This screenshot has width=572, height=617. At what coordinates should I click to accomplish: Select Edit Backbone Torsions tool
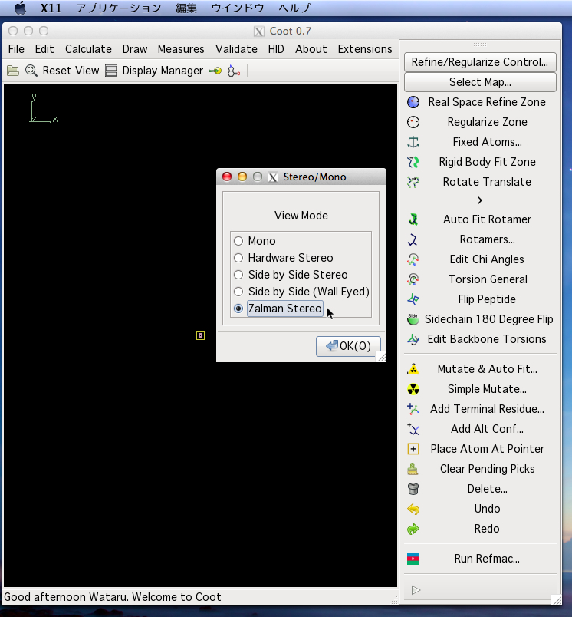pyautogui.click(x=480, y=339)
